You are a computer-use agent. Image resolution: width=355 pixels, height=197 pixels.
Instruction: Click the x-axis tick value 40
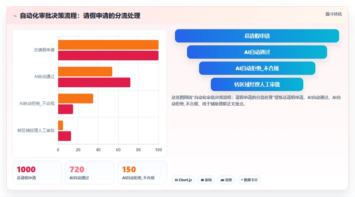pos(98,150)
